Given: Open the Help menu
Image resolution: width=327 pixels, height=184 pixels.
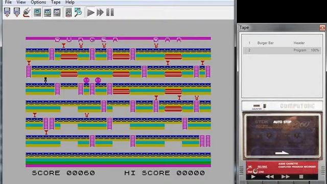Looking at the screenshot, I should pos(70,2).
